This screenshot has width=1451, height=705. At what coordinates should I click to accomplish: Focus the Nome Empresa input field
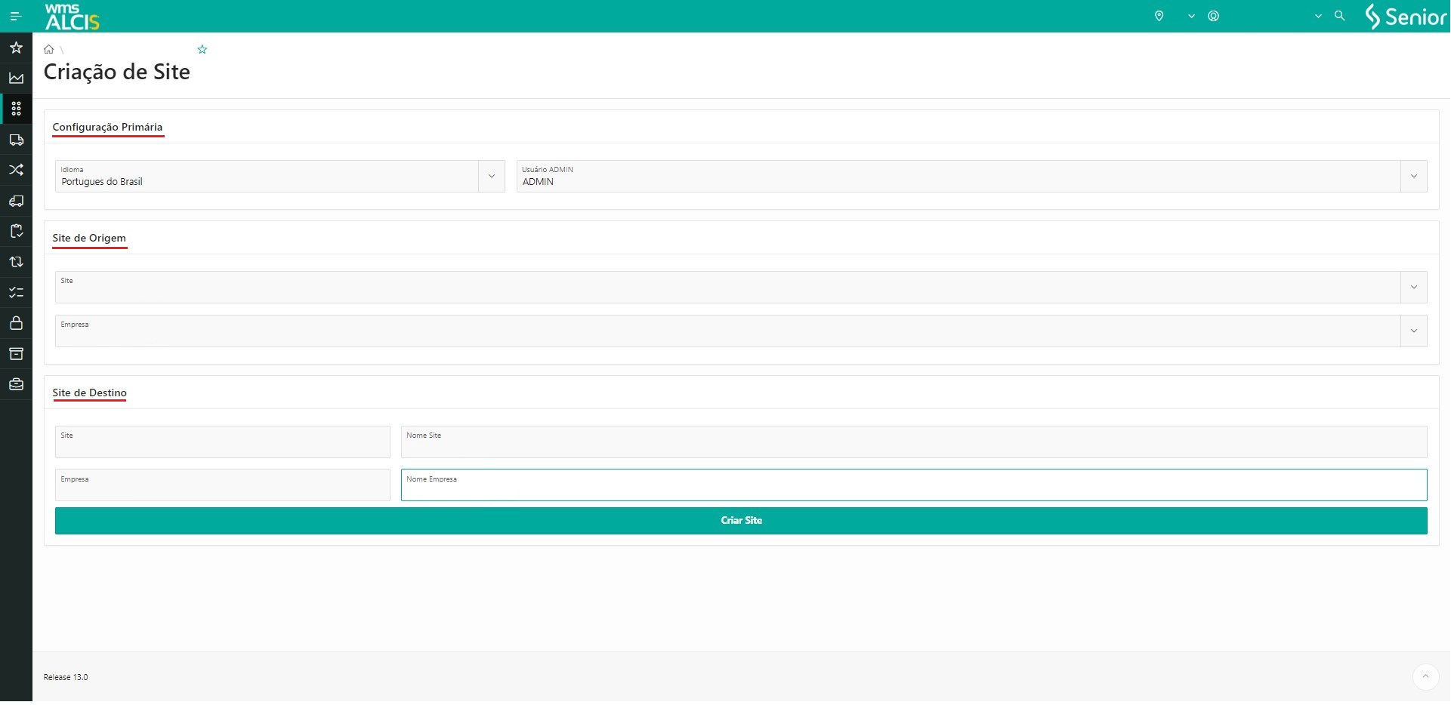[914, 485]
